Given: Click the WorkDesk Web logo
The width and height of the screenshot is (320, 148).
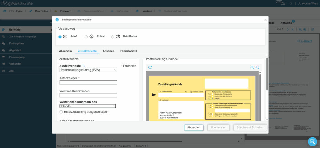Looking at the screenshot, I should point(17,3).
